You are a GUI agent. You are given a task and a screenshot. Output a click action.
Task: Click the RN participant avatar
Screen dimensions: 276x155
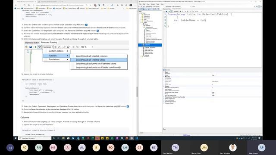click(x=39, y=148)
